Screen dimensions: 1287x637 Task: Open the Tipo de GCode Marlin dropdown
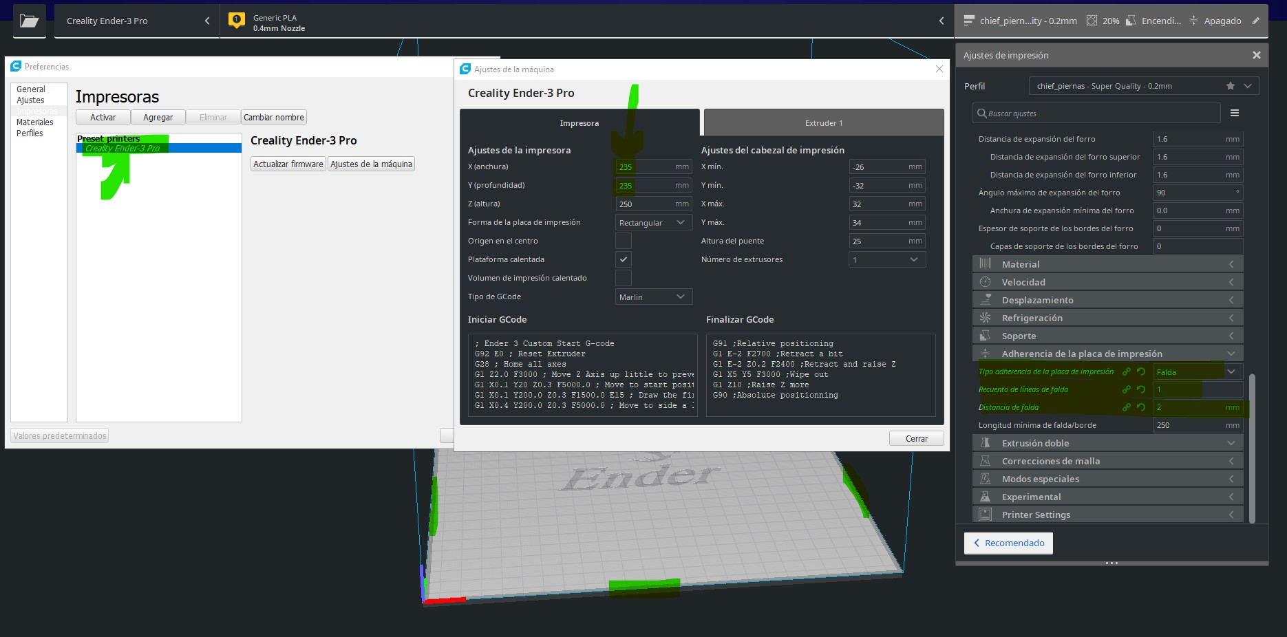click(x=654, y=296)
